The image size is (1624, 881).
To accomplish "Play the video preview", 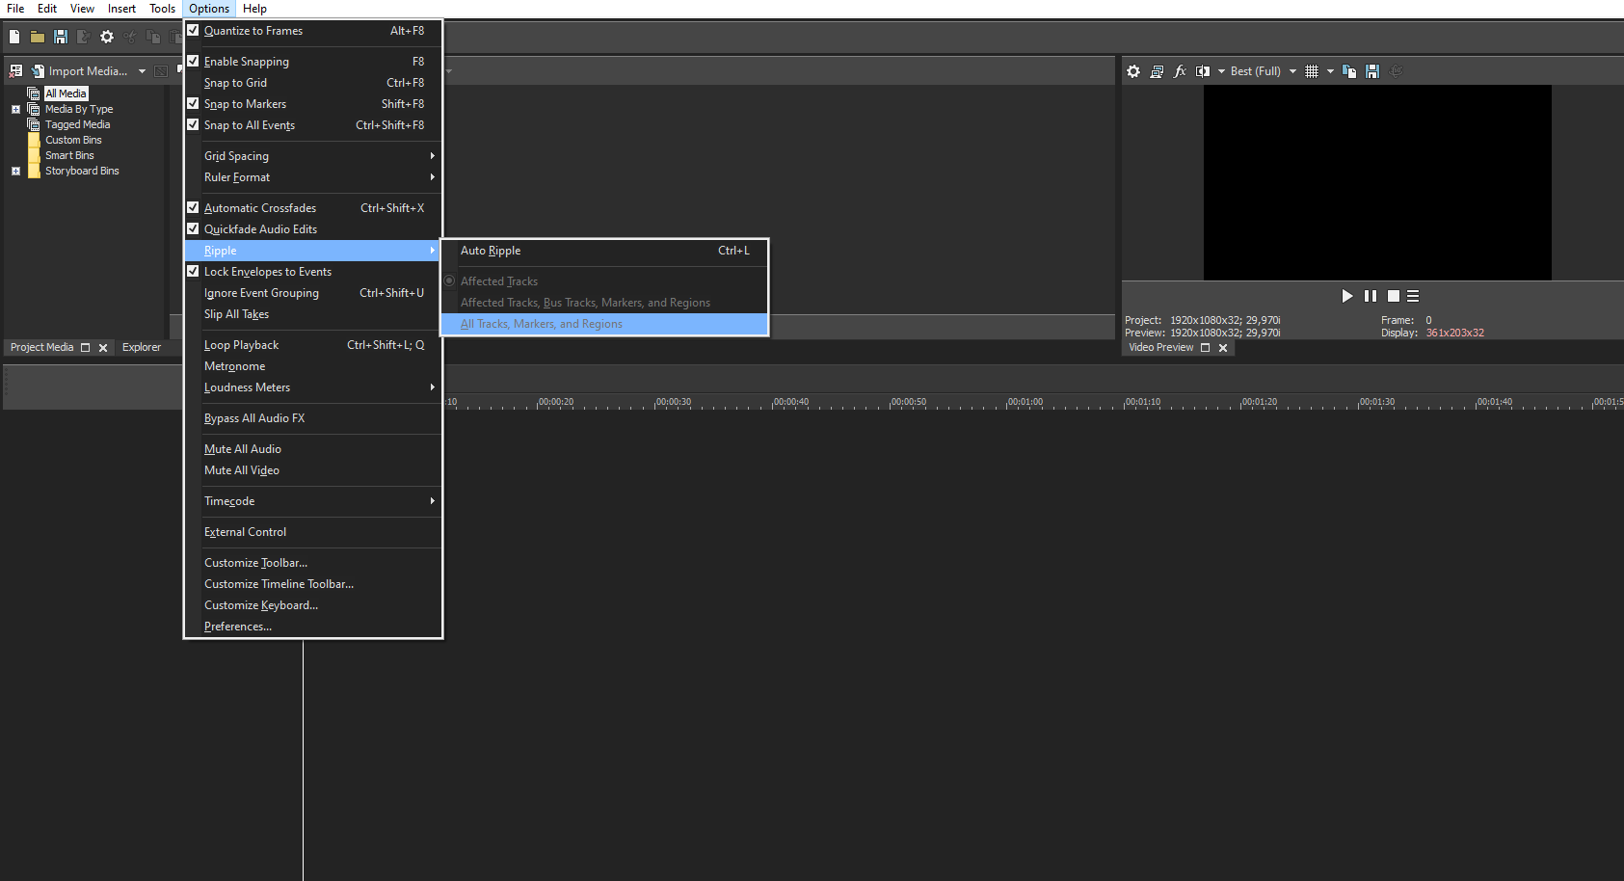I will (1347, 296).
